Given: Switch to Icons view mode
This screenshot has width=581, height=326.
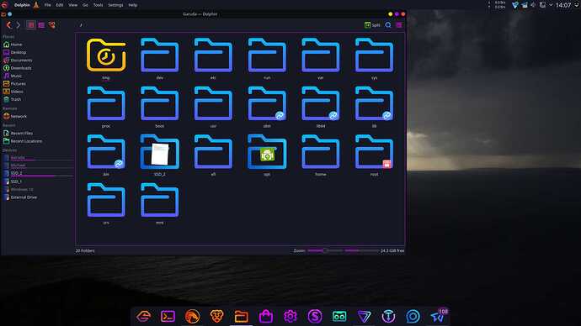Looking at the screenshot, I should [31, 25].
